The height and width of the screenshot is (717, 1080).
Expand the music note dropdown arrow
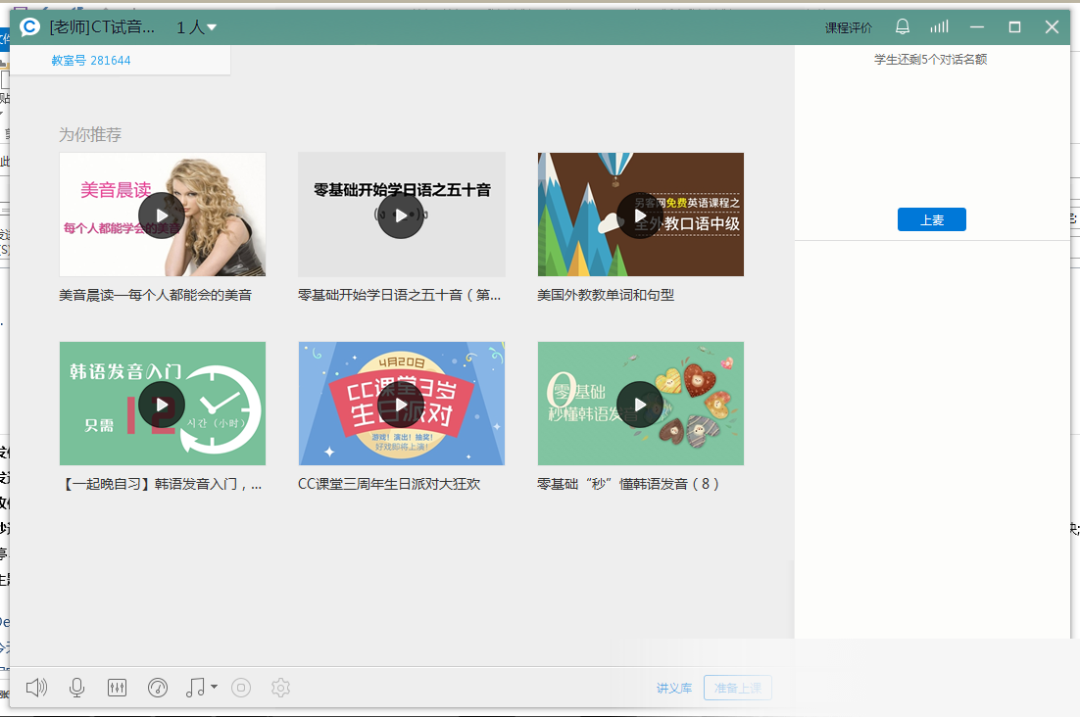pos(215,687)
